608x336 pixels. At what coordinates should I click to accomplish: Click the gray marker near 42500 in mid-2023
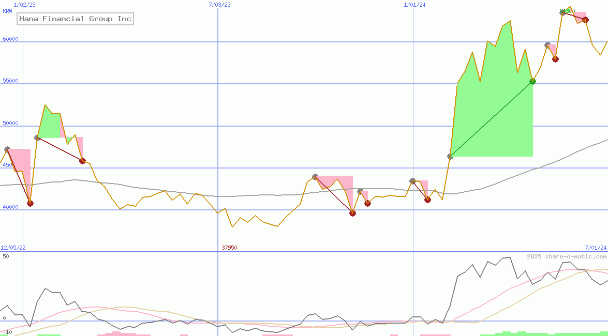[x=315, y=176]
